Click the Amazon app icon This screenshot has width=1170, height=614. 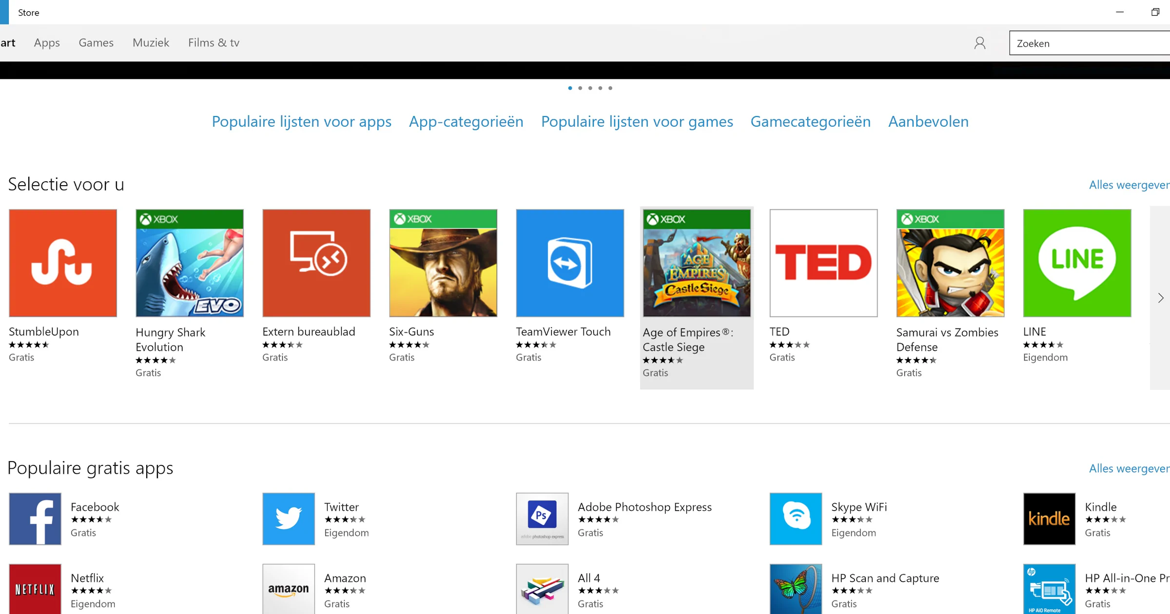pos(289,589)
